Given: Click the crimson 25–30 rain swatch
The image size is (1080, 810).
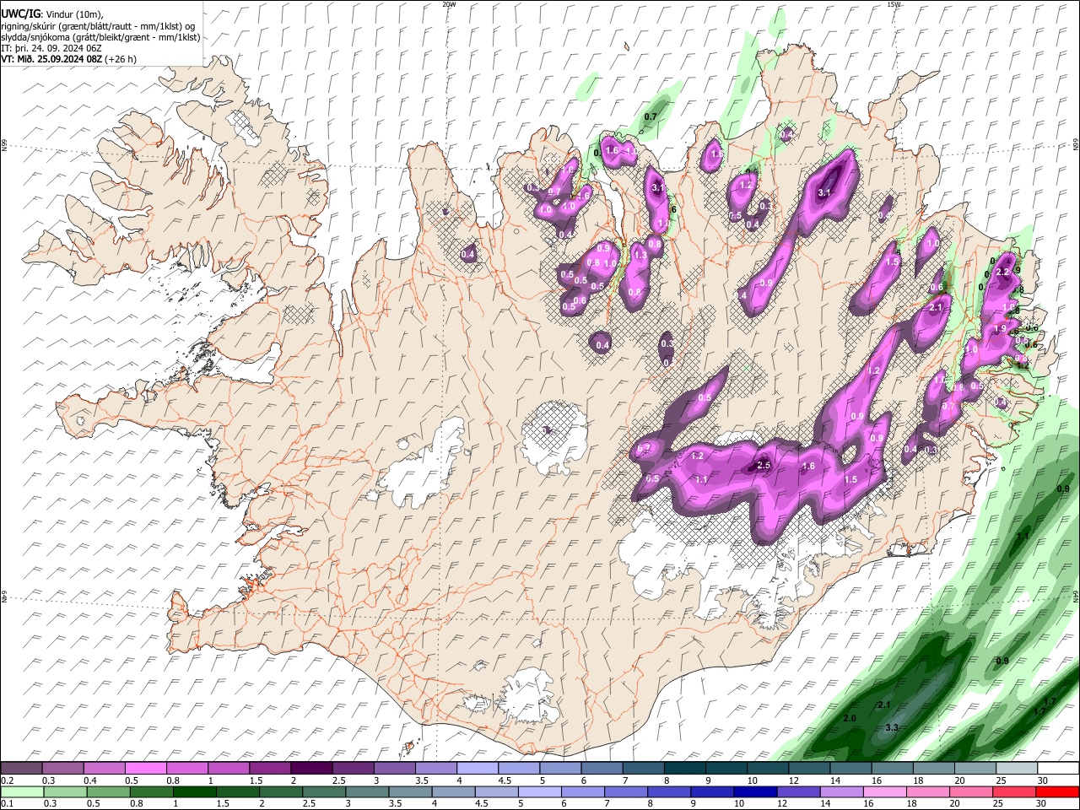Looking at the screenshot, I should 1014,791.
